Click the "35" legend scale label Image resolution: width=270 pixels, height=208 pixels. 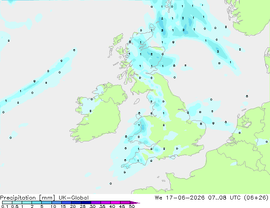(x=102, y=206)
